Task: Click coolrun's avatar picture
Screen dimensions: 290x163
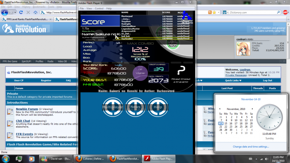Action: coord(243,49)
